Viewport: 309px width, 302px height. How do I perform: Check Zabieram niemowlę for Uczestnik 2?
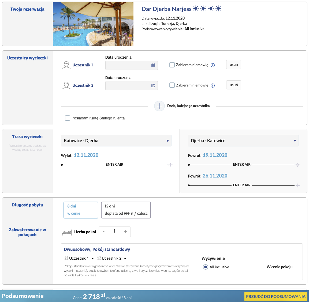(x=172, y=85)
